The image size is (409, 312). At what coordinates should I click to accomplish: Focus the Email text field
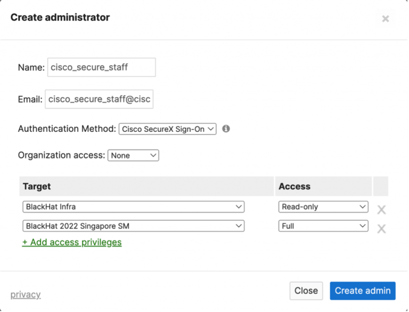click(x=99, y=99)
